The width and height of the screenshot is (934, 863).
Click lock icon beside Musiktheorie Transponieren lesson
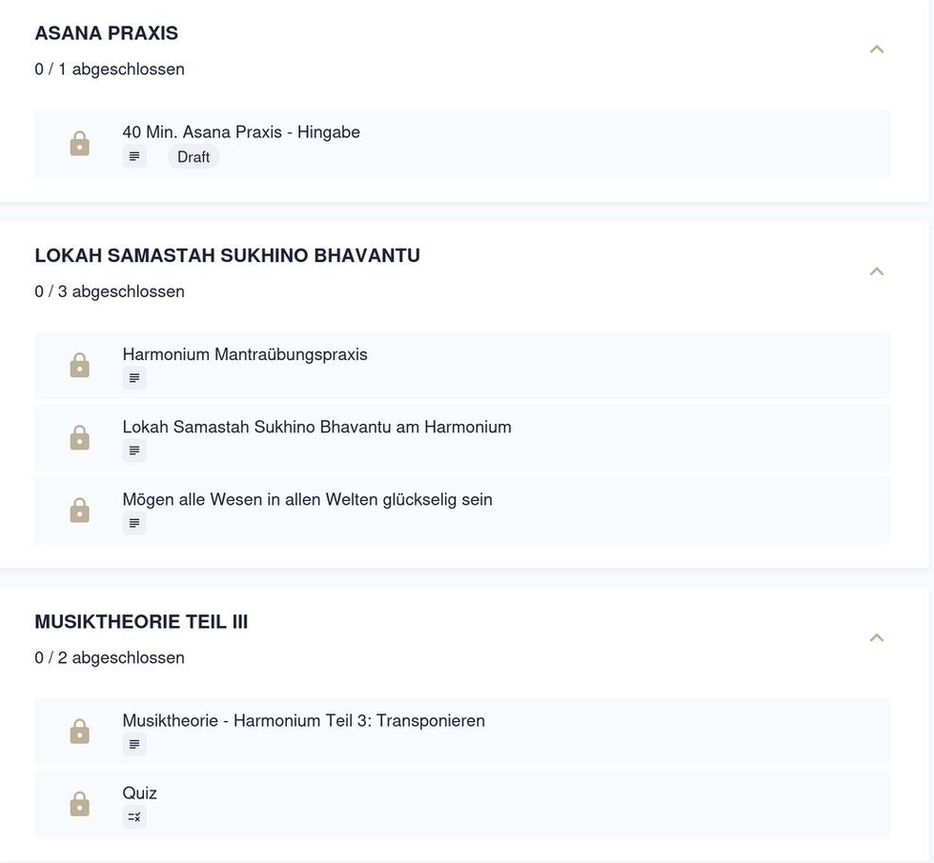point(80,732)
